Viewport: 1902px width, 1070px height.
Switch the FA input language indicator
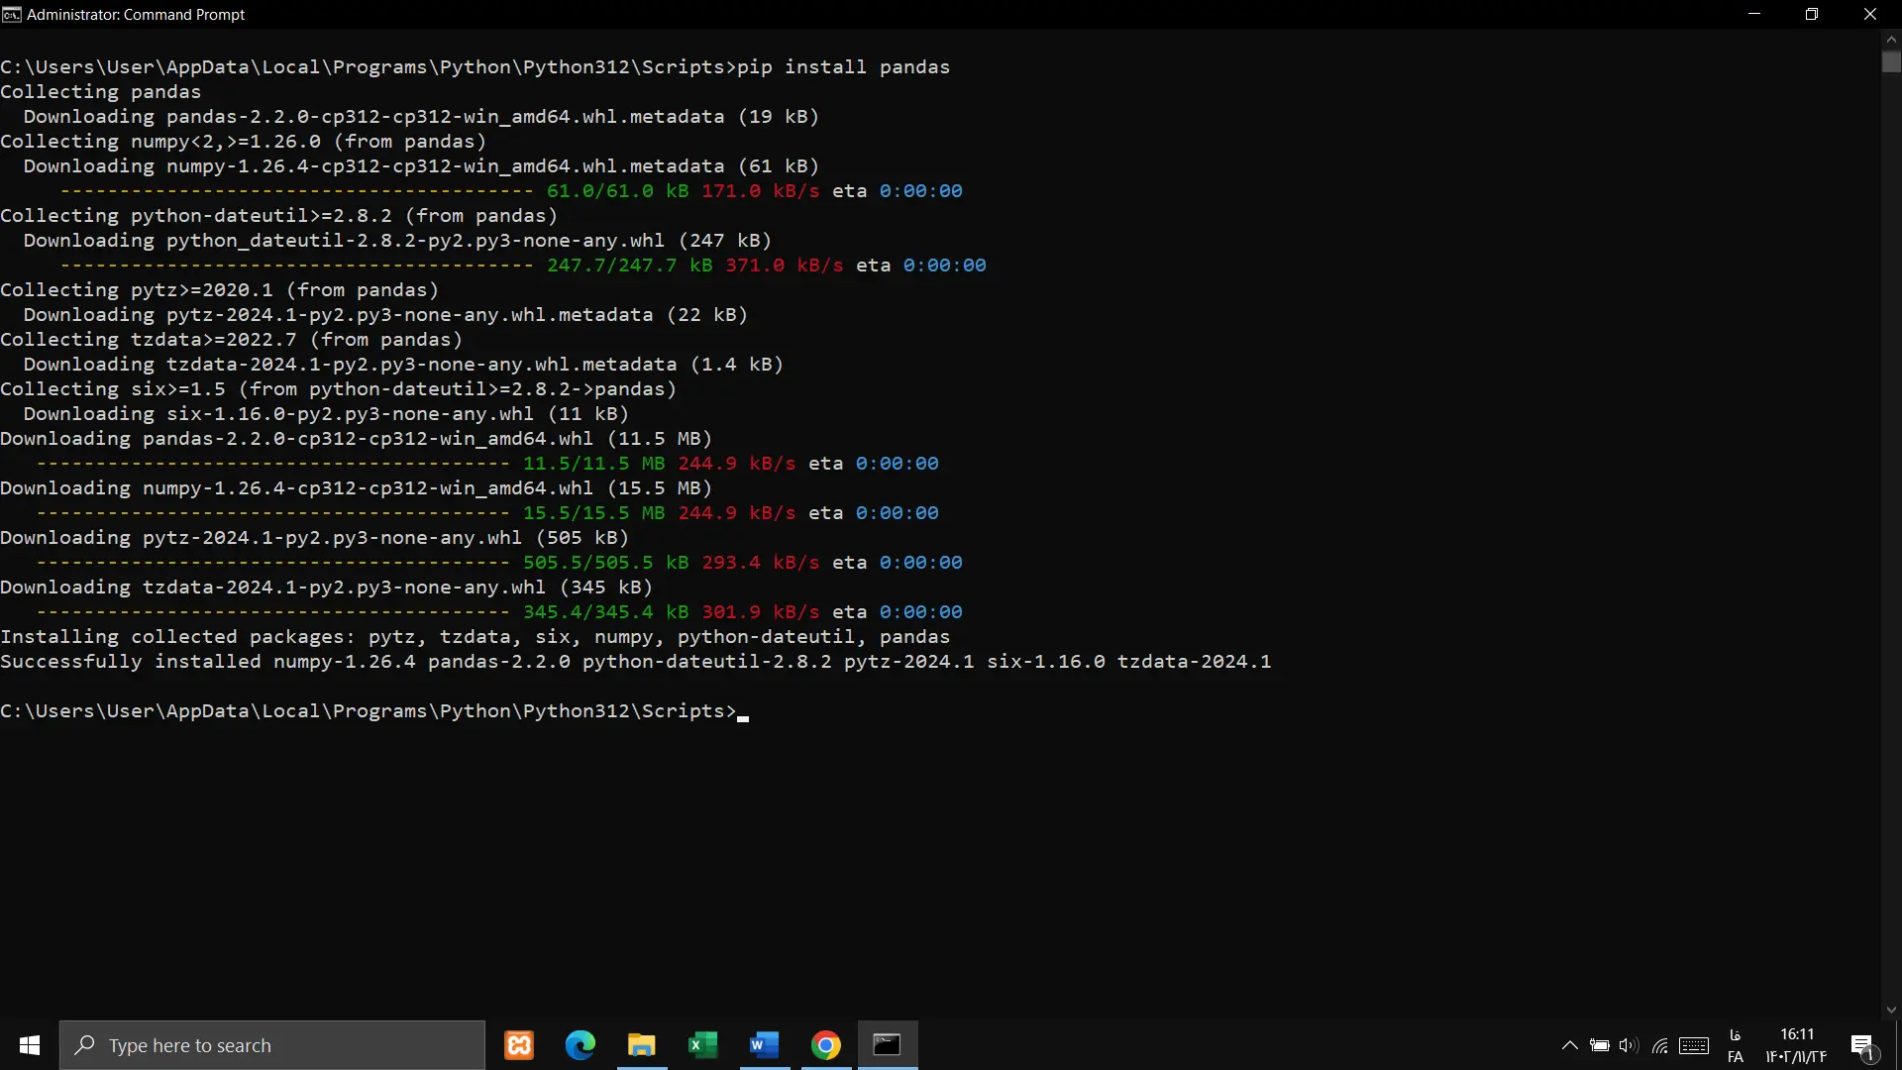click(x=1736, y=1046)
